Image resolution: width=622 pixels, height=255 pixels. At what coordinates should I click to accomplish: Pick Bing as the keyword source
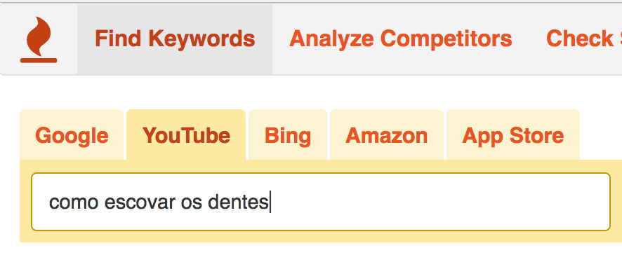pos(288,135)
